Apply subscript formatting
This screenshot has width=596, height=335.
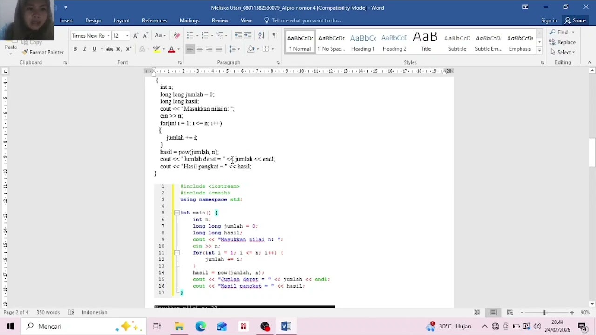119,49
